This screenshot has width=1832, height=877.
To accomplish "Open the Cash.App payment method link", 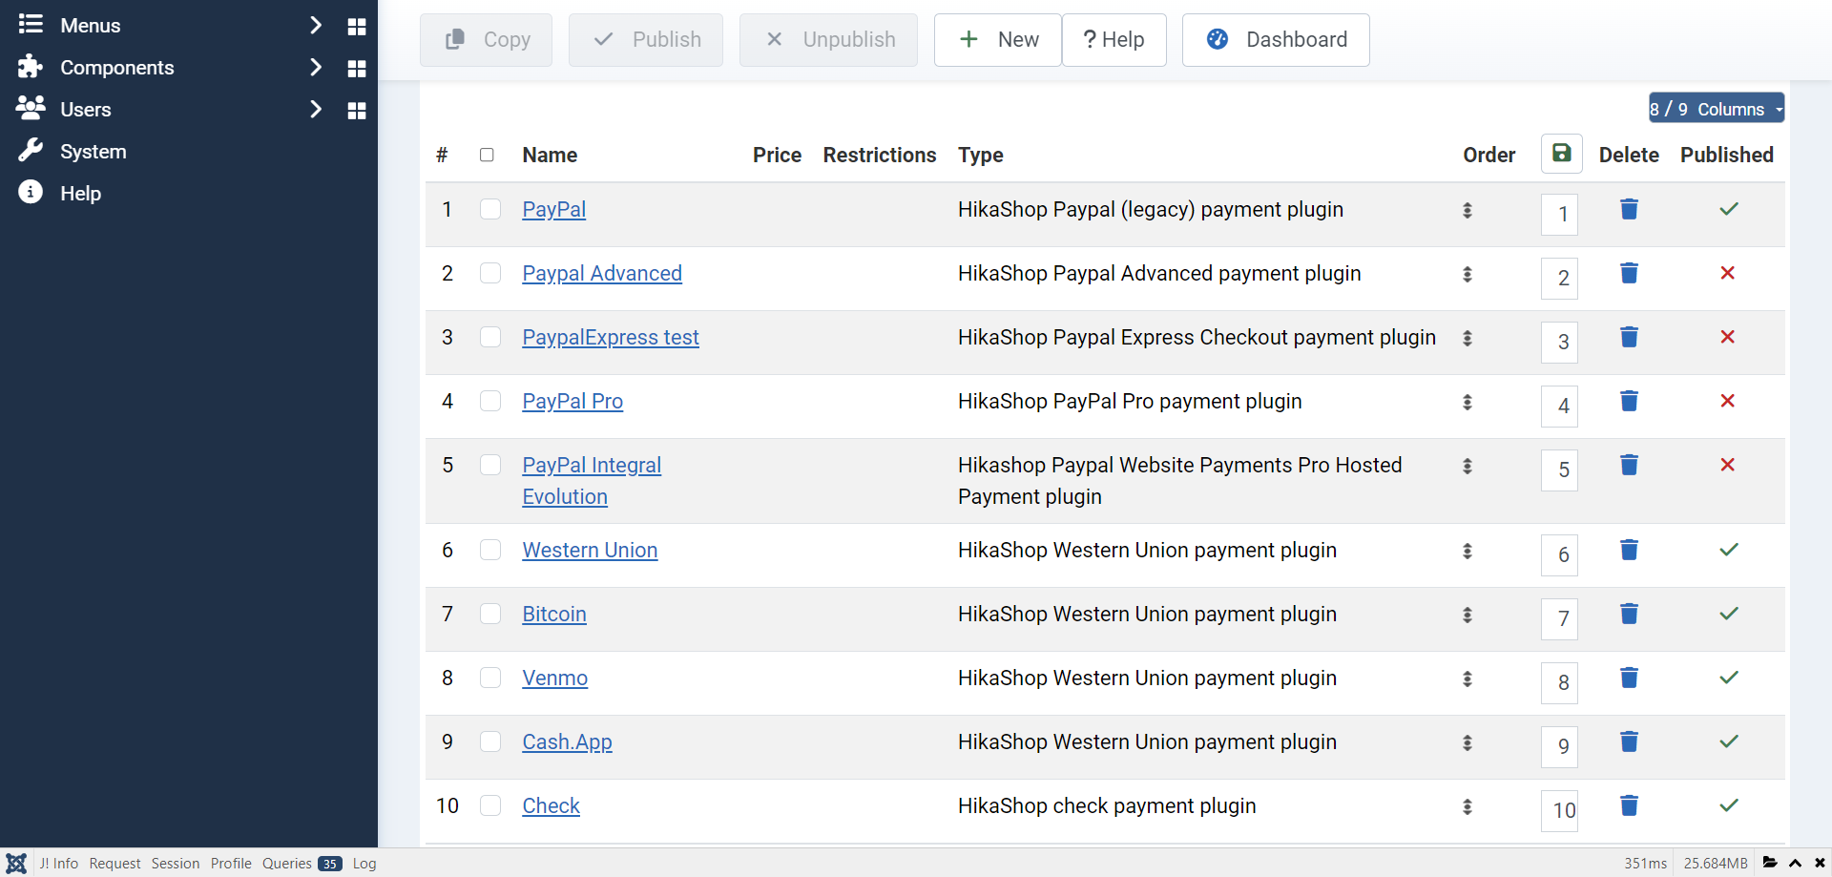I will 567,741.
